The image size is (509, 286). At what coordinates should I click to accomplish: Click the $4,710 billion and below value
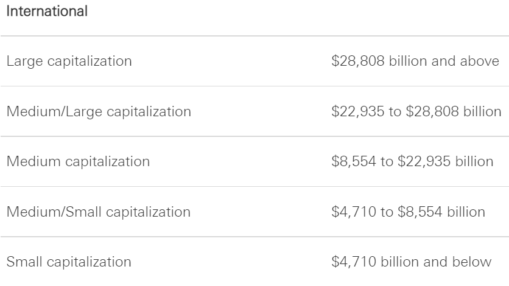(x=412, y=262)
